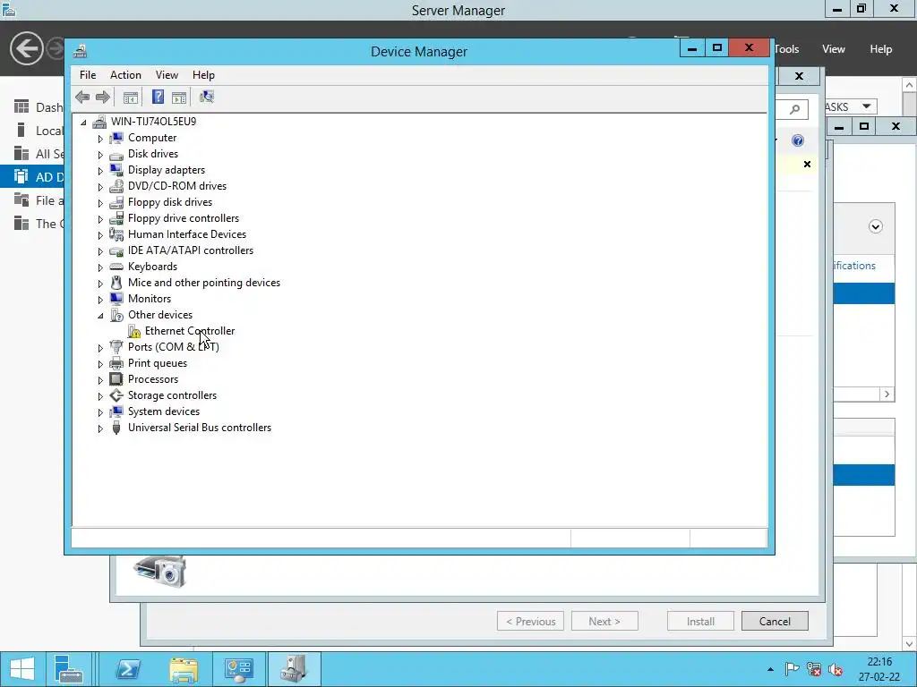Expand the Computer node

pyautogui.click(x=100, y=139)
